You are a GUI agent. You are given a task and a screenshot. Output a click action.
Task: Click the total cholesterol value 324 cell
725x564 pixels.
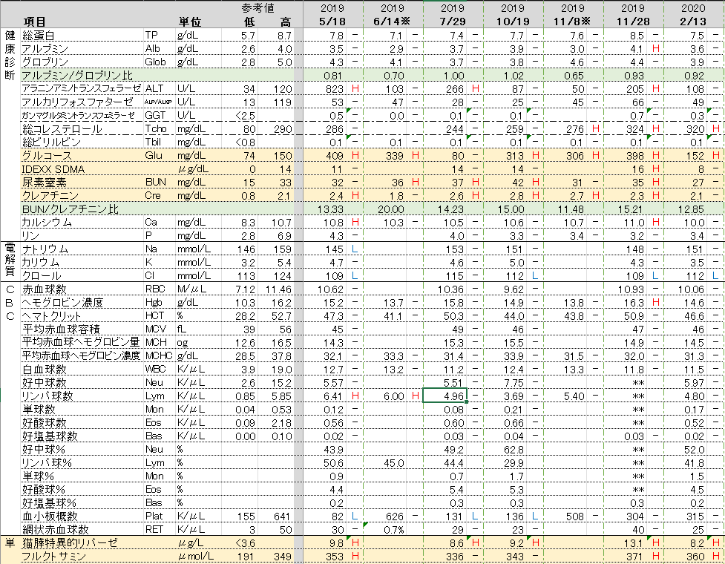tap(632, 128)
